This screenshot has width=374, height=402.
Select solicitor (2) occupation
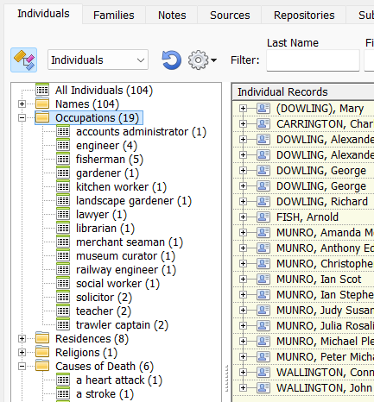[x=104, y=298]
